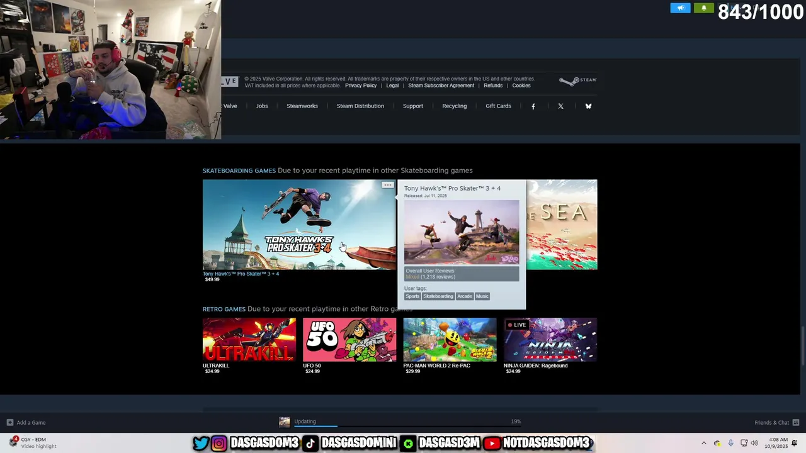
Task: Open the Steam Facebook page icon
Action: click(x=533, y=106)
